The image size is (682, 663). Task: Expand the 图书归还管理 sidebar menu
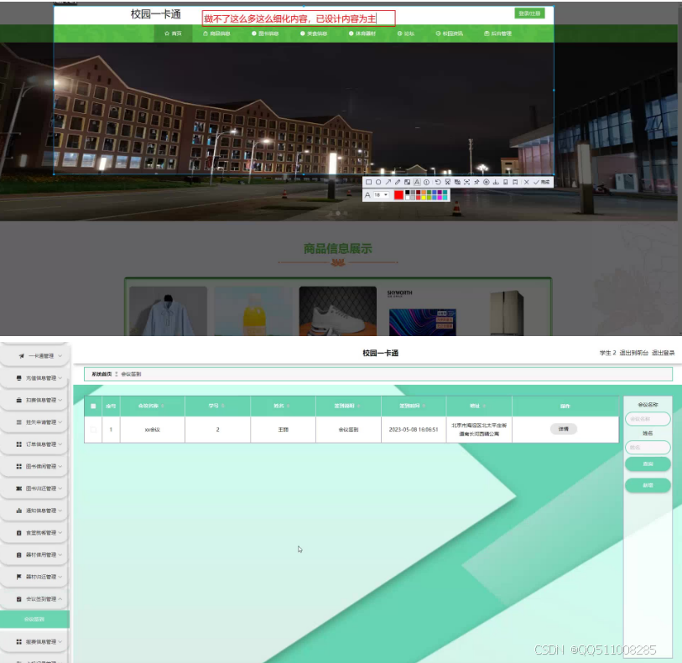34,489
